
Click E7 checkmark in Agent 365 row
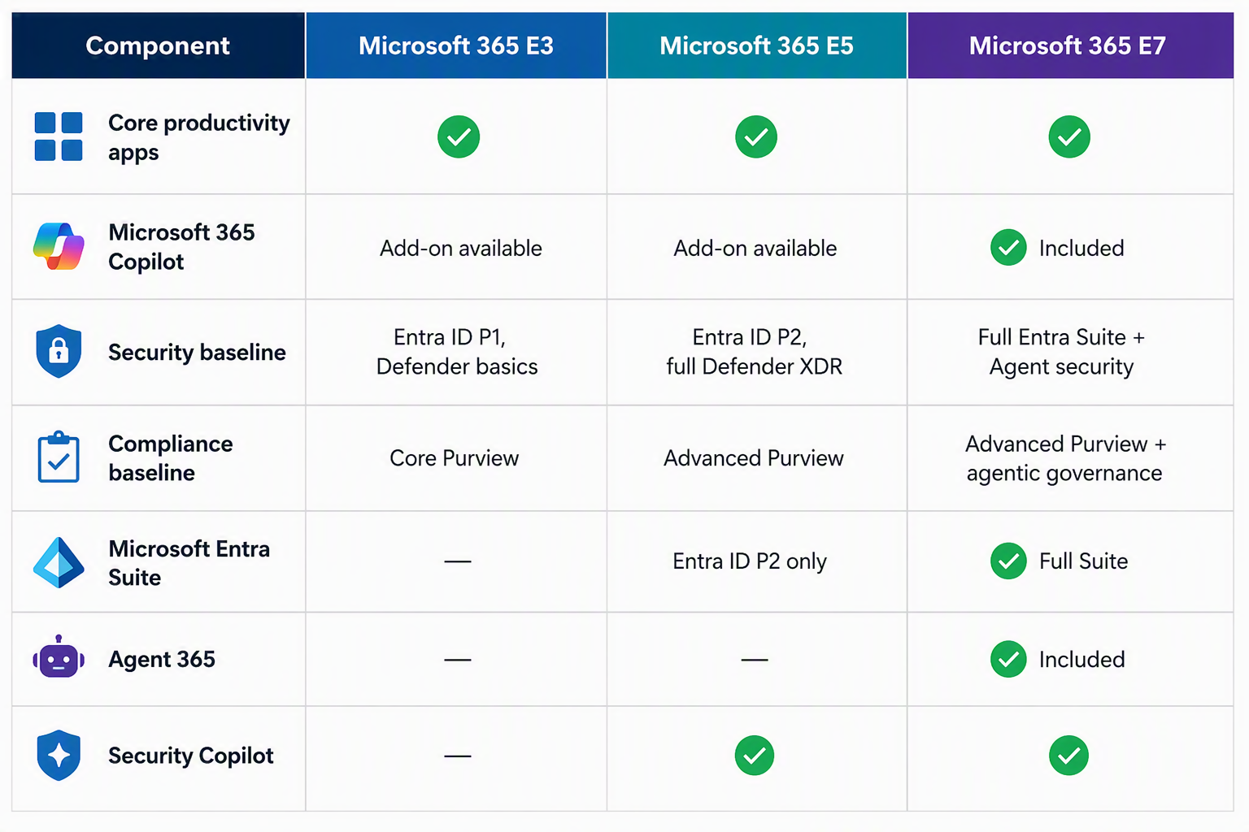click(x=1008, y=659)
